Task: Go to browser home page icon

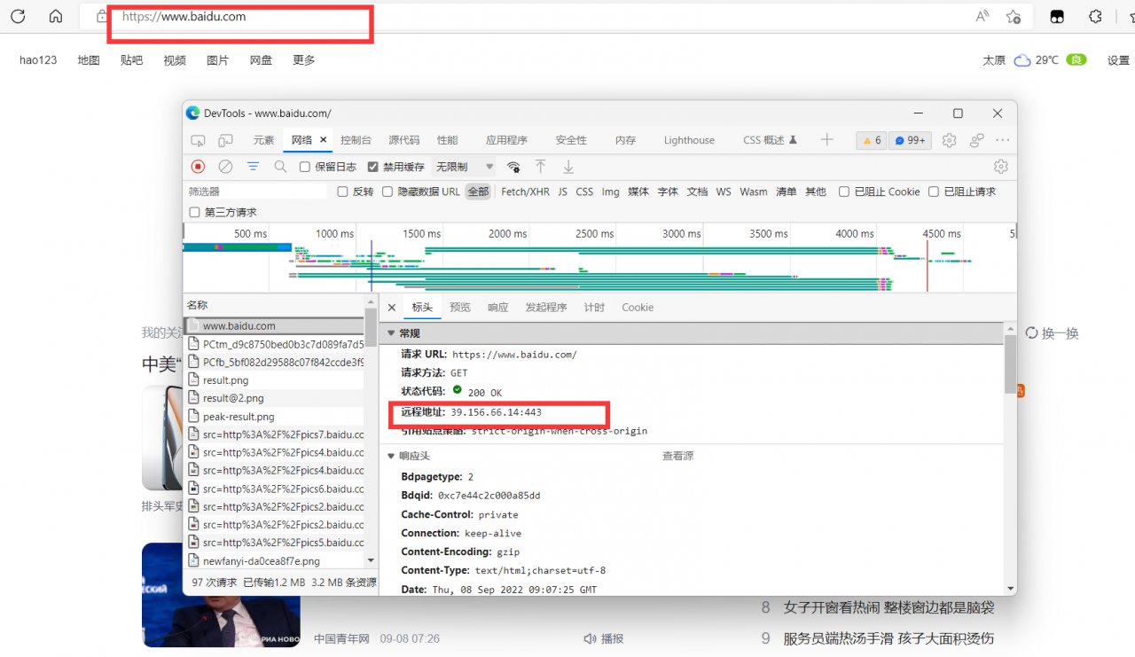Action: point(56,16)
